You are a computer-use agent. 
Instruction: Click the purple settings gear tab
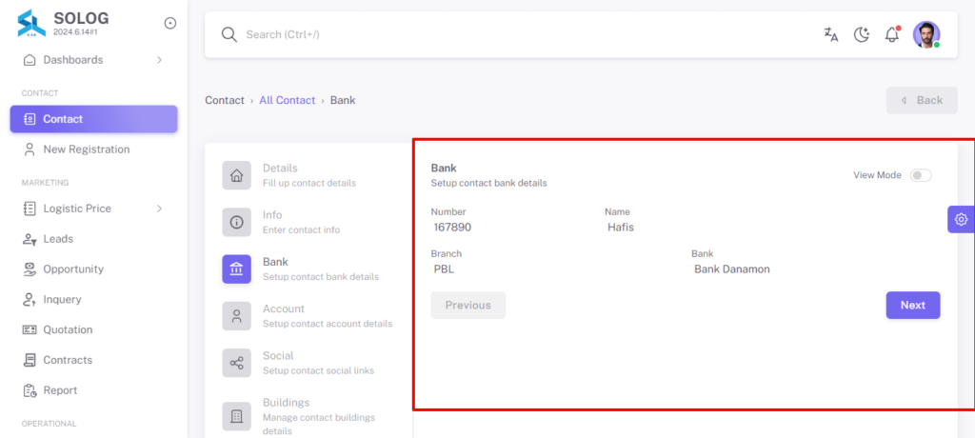tap(961, 219)
